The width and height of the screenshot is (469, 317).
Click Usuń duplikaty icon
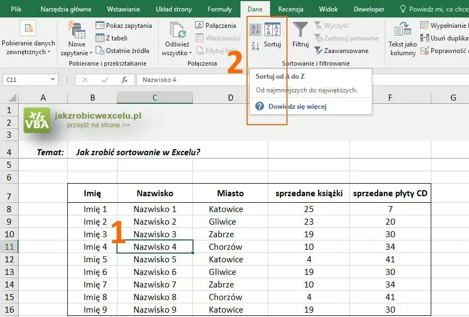pos(424,38)
